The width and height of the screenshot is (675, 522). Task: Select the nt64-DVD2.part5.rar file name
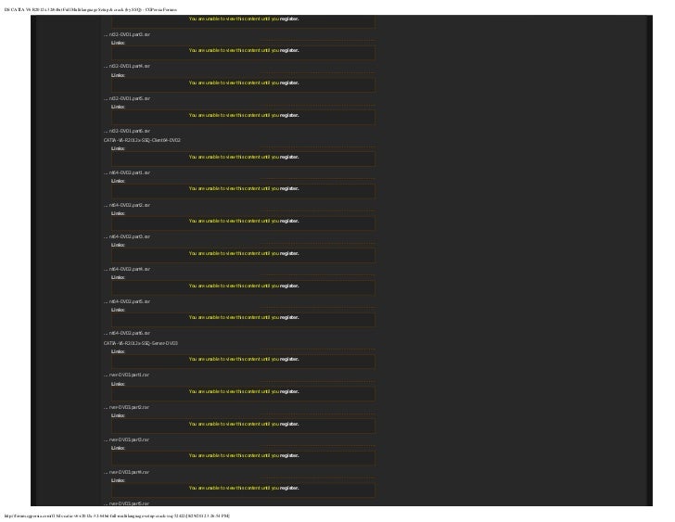pos(127,301)
